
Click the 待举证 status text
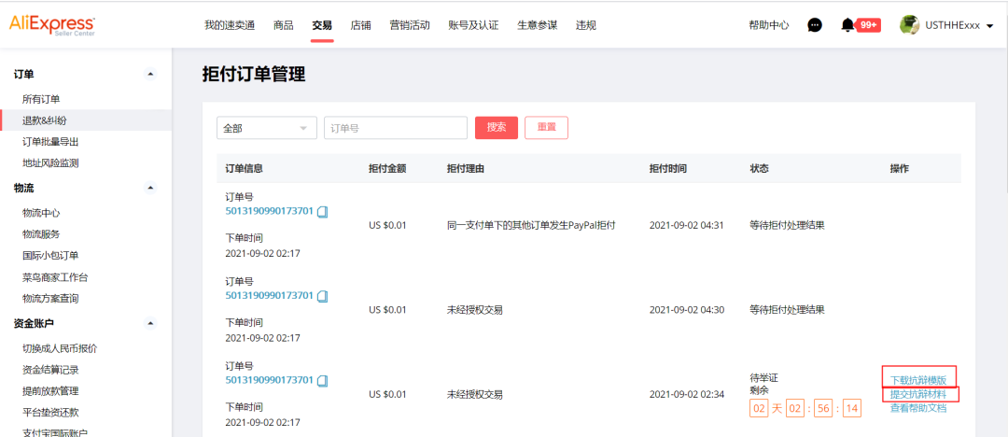(763, 377)
